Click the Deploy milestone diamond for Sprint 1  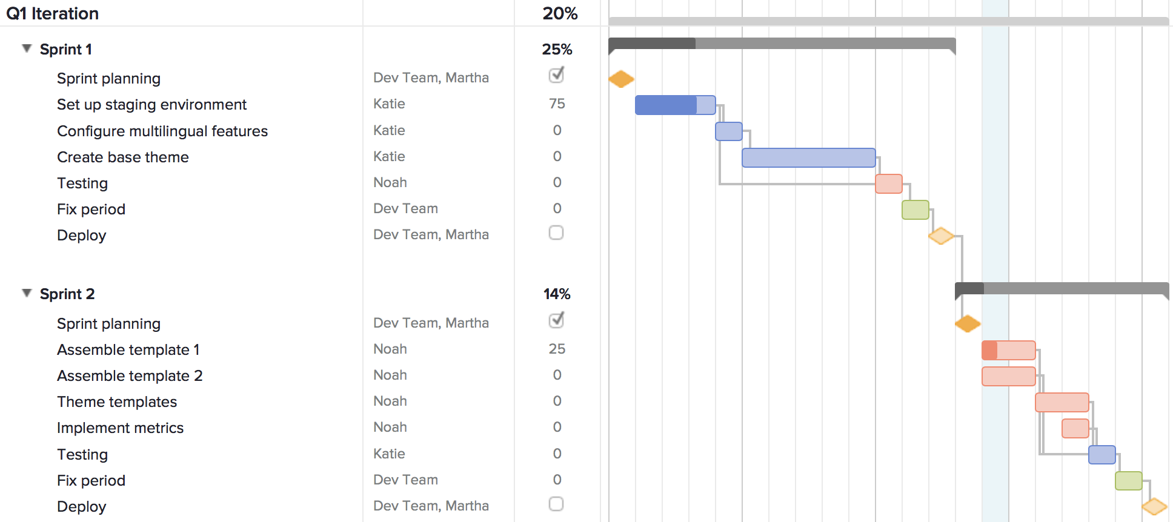point(940,235)
